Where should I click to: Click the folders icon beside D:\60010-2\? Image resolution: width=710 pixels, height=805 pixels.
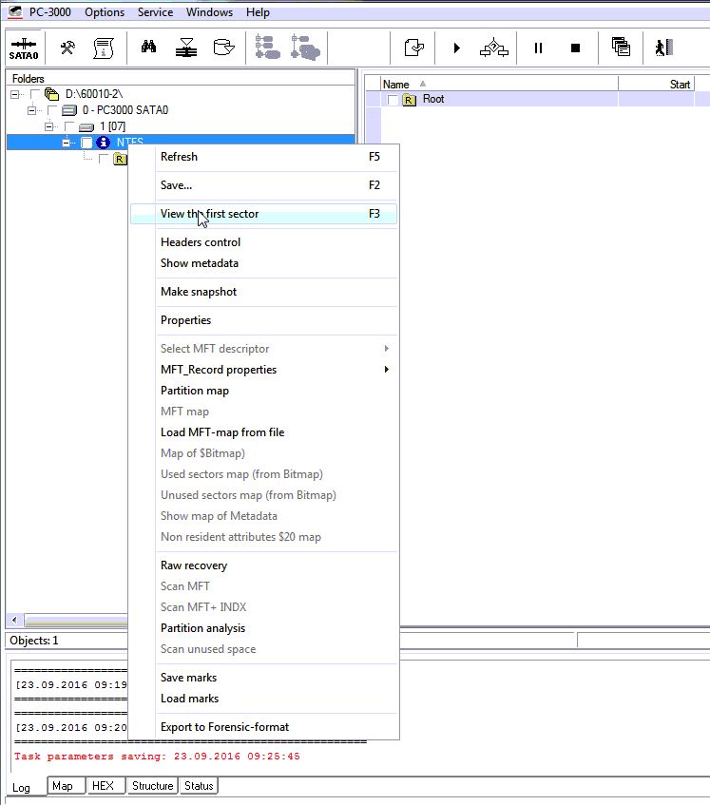point(51,94)
